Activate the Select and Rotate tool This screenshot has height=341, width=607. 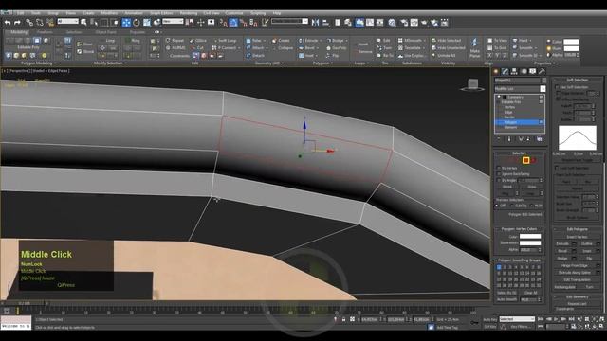pos(137,23)
